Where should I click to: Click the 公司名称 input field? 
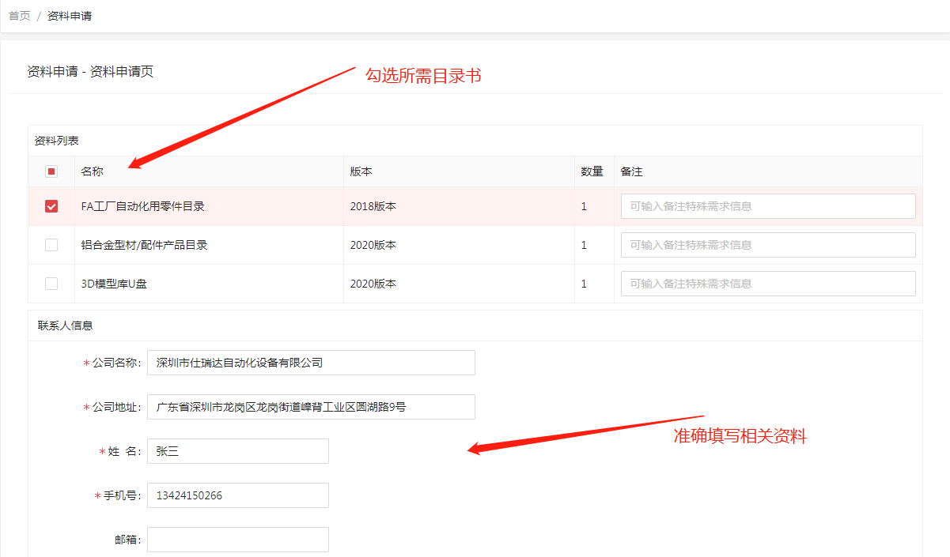click(x=311, y=363)
